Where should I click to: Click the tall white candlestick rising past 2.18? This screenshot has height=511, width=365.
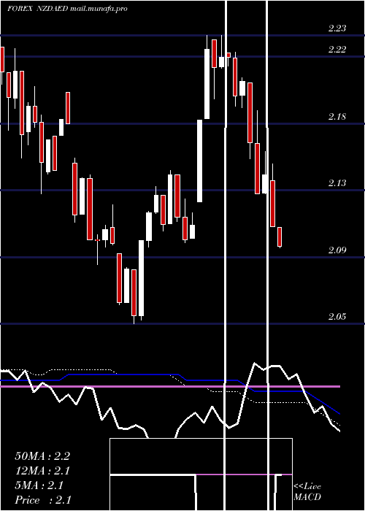coord(199,161)
